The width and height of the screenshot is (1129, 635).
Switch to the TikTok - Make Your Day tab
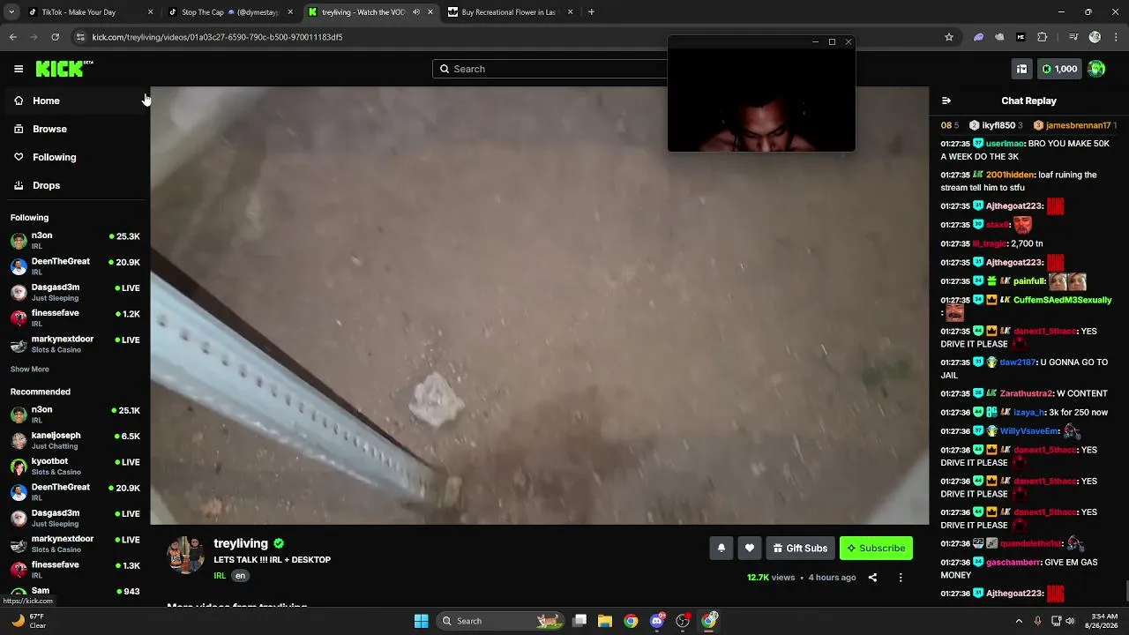click(x=88, y=12)
